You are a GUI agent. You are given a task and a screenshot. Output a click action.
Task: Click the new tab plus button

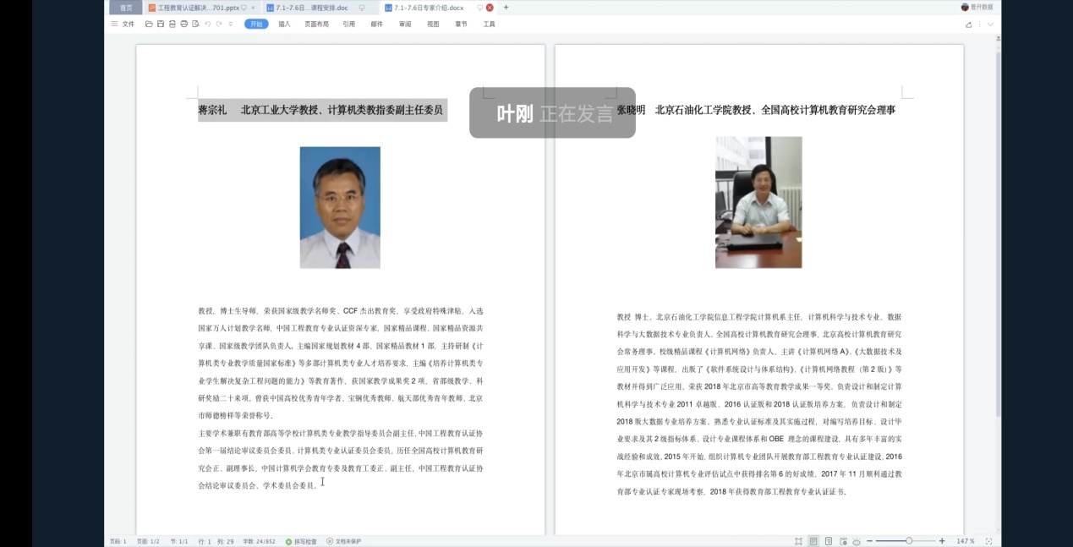(x=506, y=8)
